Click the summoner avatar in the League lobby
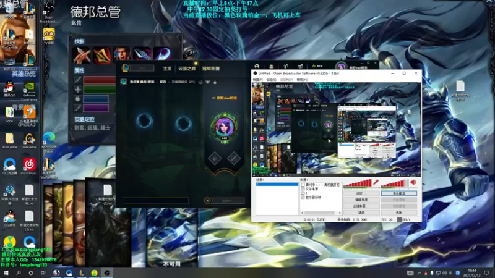495x278 pixels. pyautogui.click(x=224, y=127)
